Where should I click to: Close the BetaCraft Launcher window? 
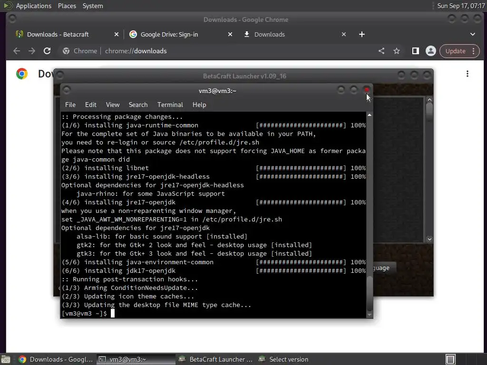pyautogui.click(x=427, y=75)
